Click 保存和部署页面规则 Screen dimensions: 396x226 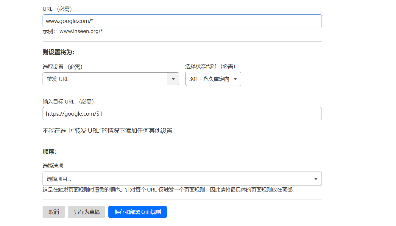(x=137, y=212)
